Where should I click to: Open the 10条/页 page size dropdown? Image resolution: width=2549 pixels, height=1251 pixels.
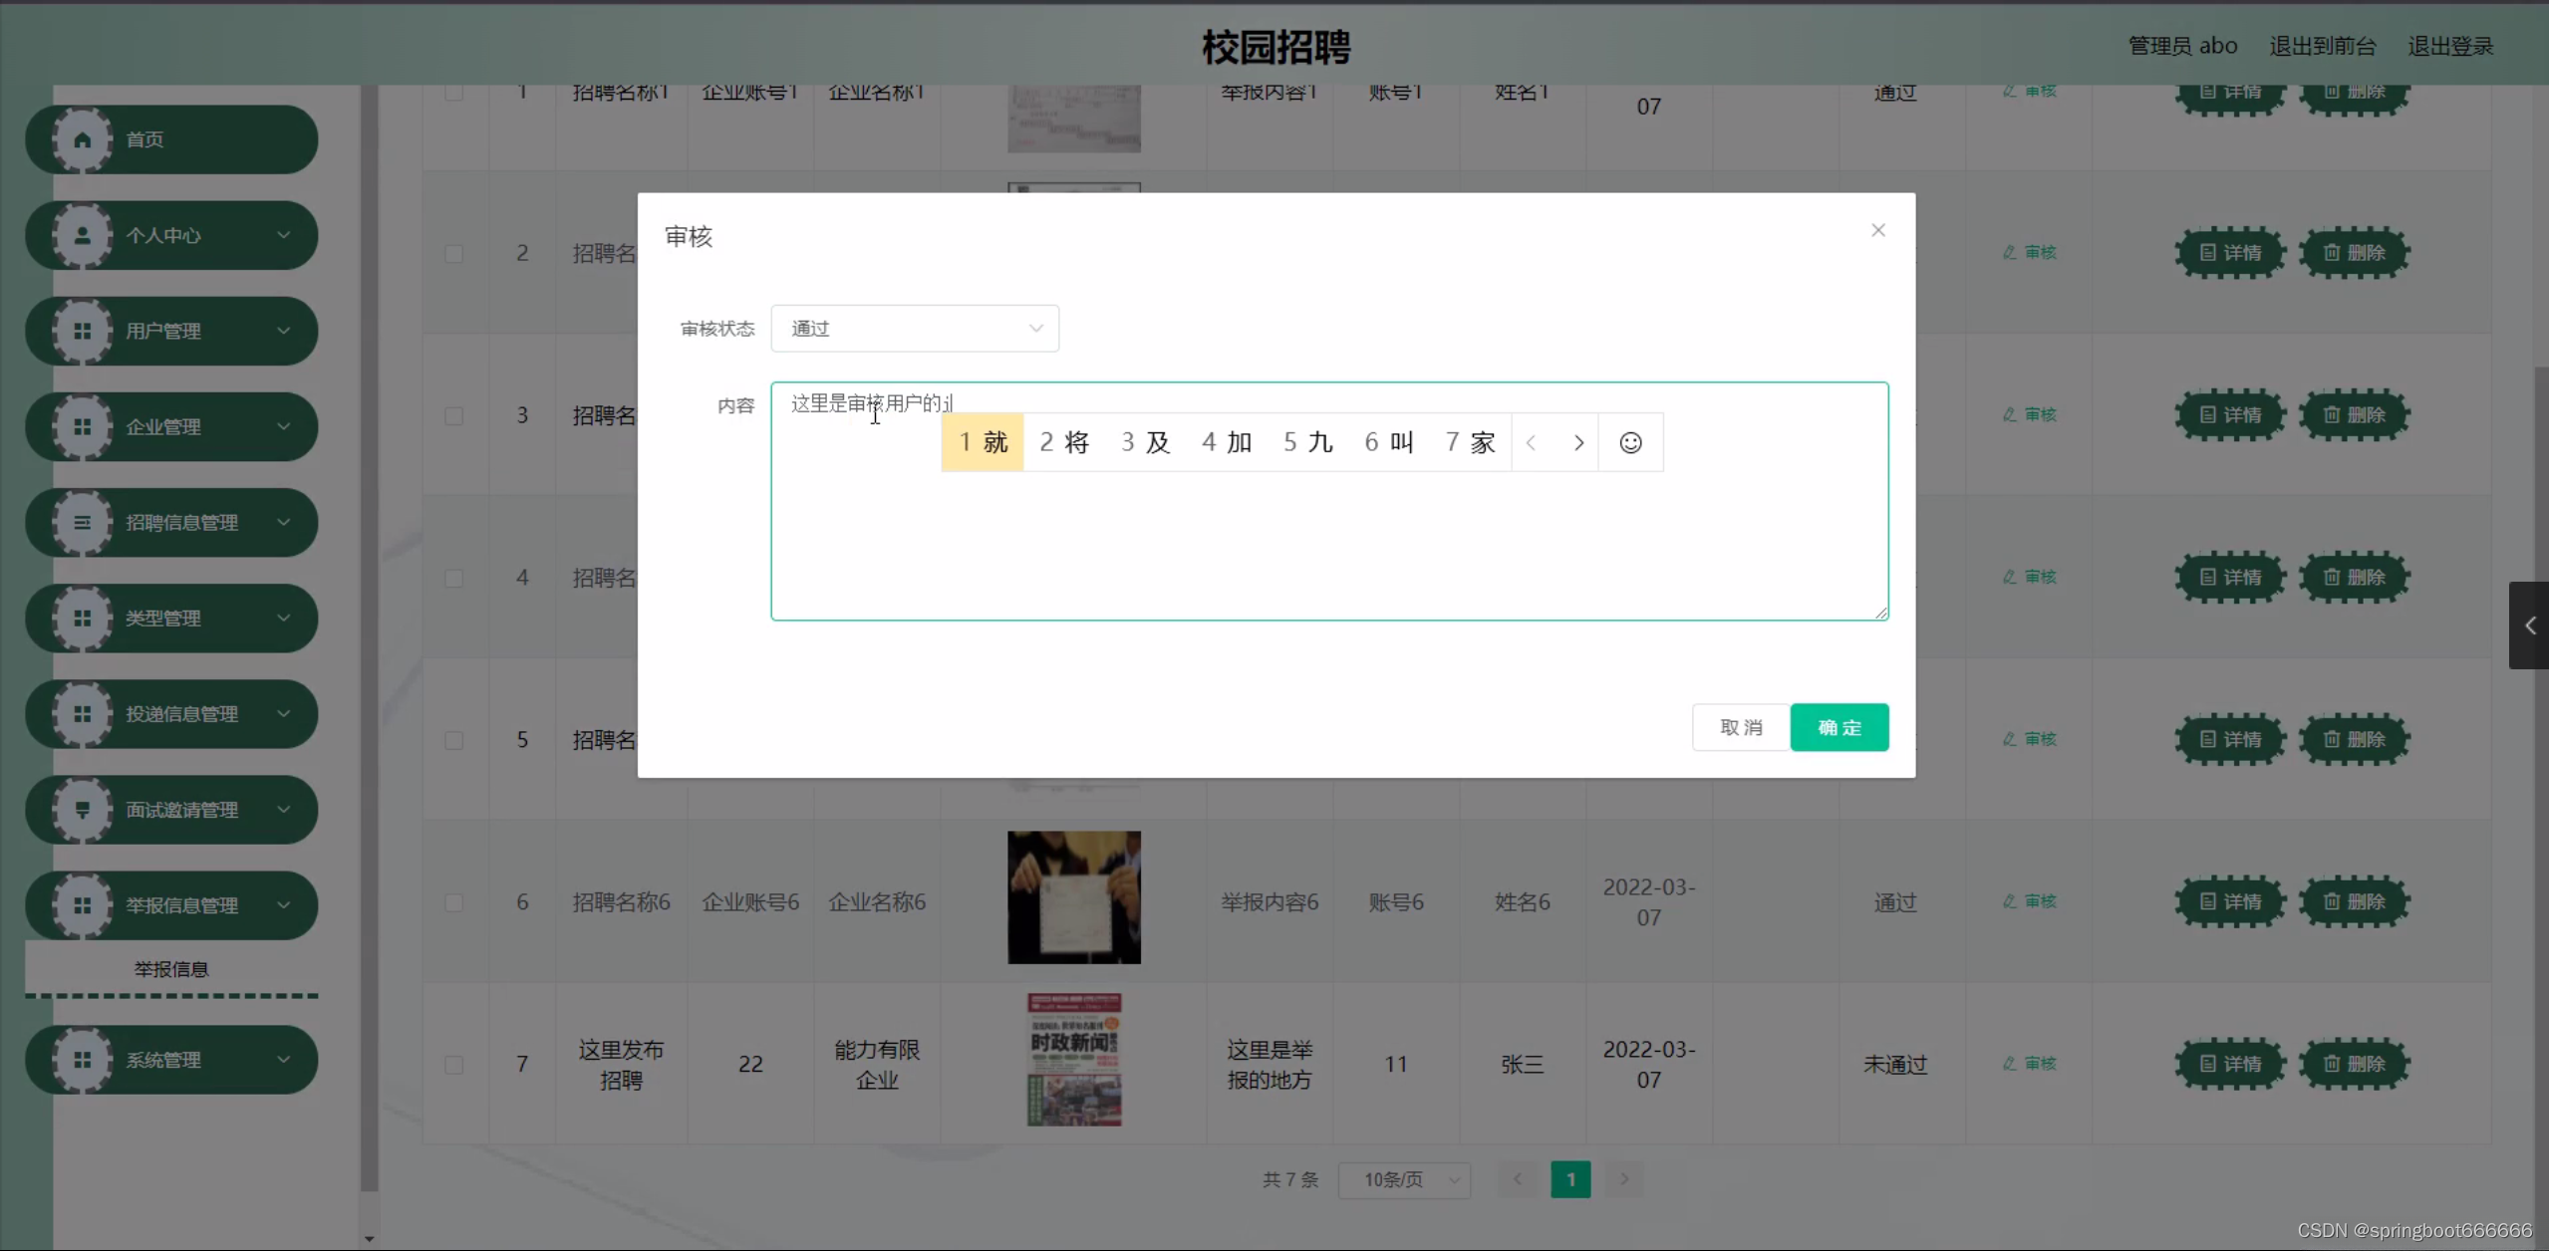click(x=1404, y=1180)
